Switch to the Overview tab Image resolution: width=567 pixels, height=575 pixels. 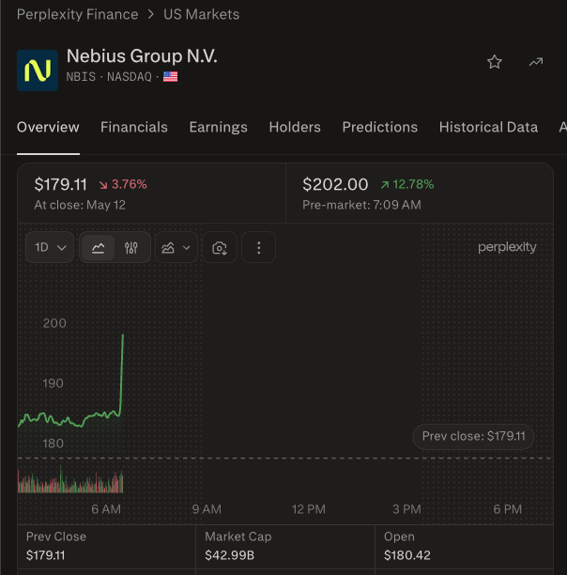[48, 127]
